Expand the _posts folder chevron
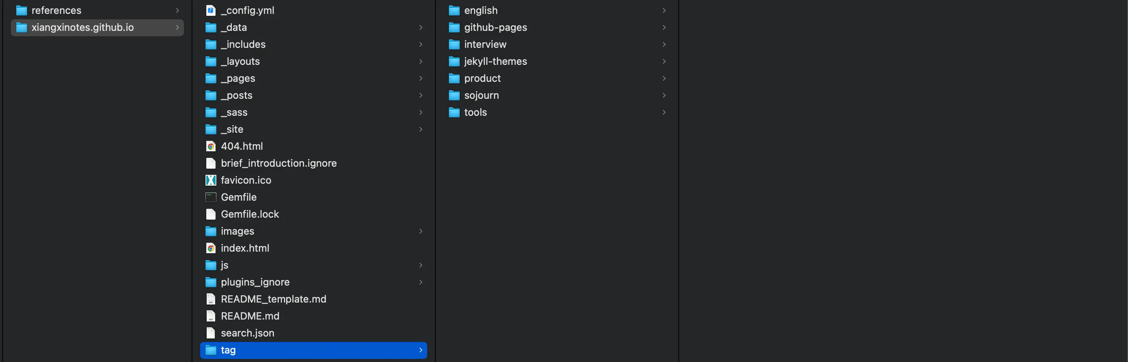 click(x=420, y=95)
